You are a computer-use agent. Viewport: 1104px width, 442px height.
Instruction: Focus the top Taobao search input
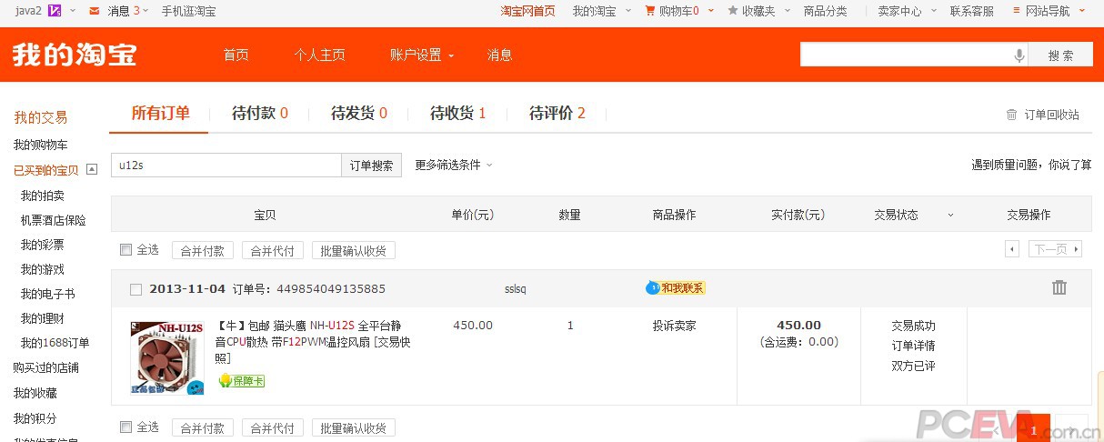click(x=906, y=55)
